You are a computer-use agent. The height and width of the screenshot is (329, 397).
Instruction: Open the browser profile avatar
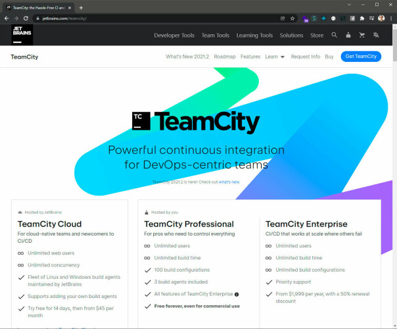(381, 18)
